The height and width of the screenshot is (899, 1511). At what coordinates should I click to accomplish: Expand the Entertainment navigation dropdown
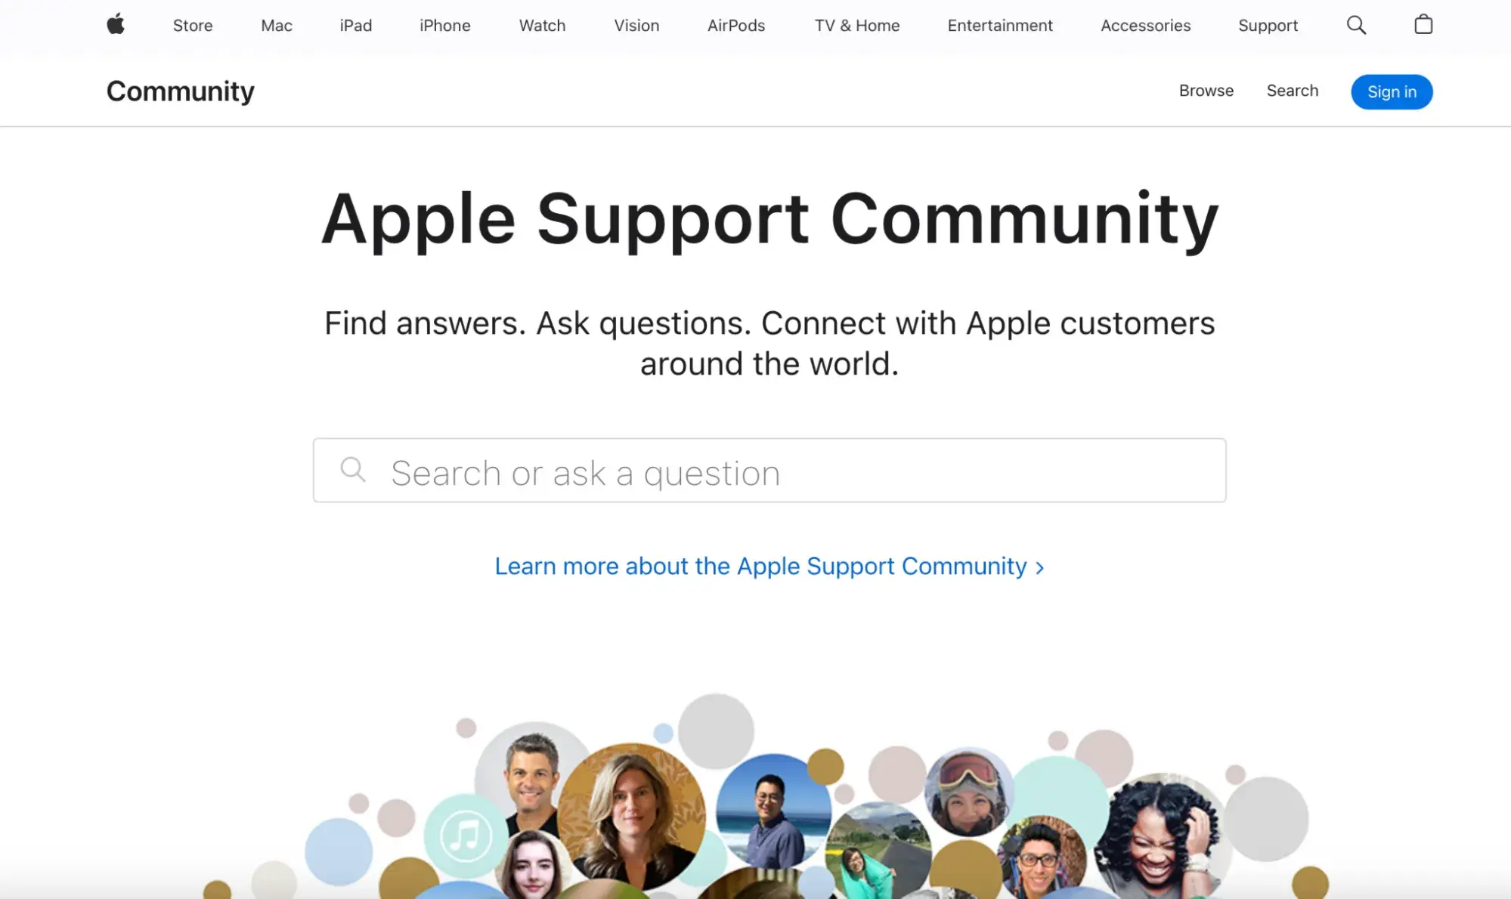click(x=999, y=25)
